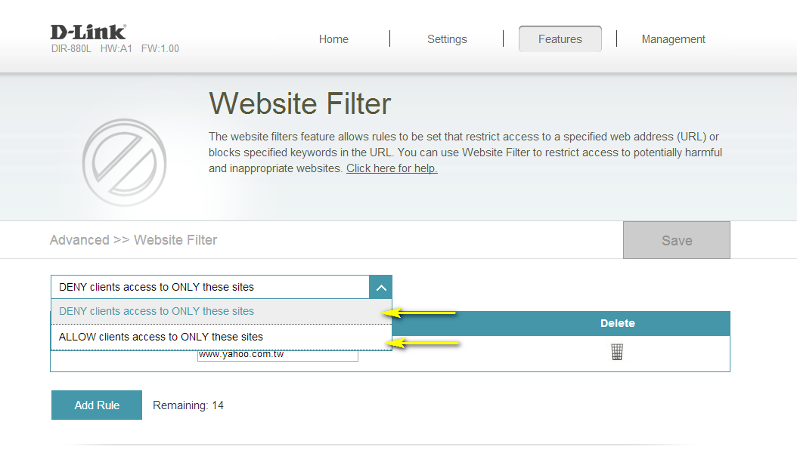Screen dimensions: 797x456
Task: Select ALLOW clients access to ONLY these sites
Action: (160, 336)
